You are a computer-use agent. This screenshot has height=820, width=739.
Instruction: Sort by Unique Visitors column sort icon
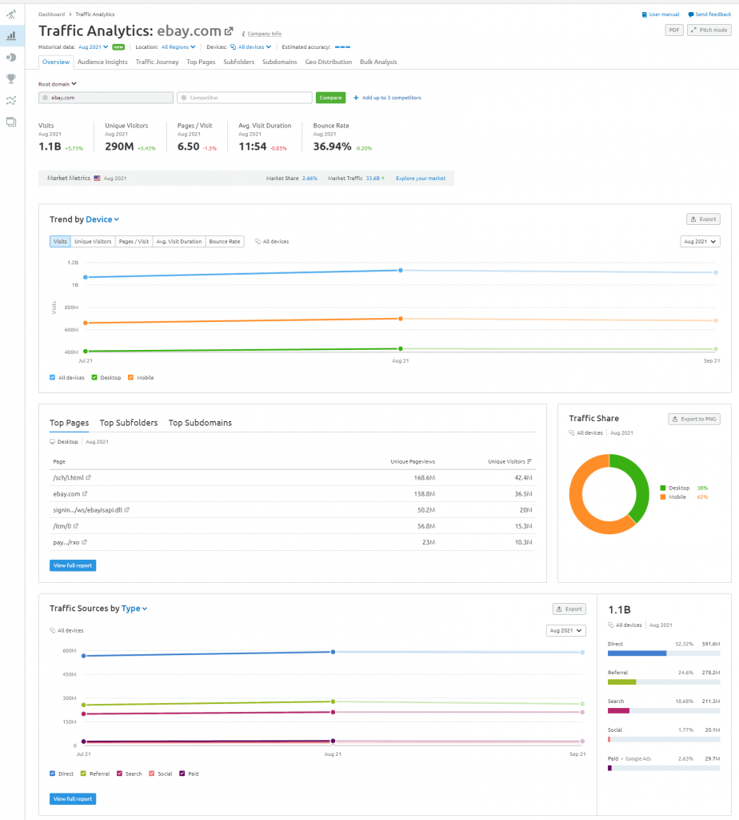click(x=529, y=462)
